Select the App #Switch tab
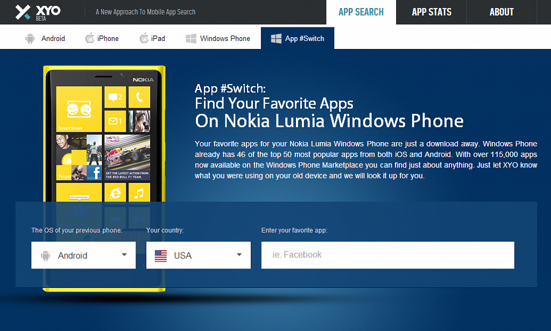 pyautogui.click(x=297, y=38)
